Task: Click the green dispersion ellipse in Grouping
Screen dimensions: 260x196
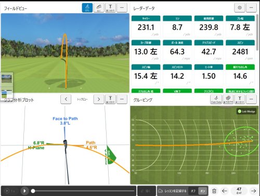Action: pyautogui.click(x=242, y=141)
